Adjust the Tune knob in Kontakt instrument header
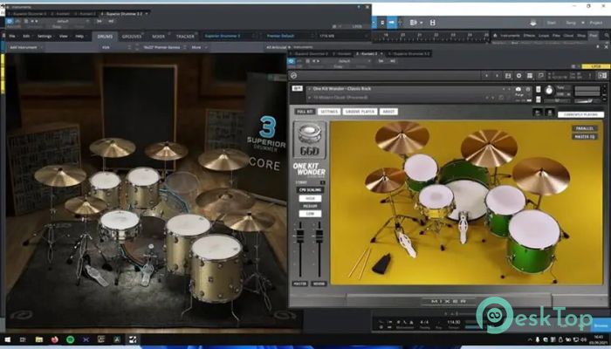This screenshot has width=611, height=349. point(549,91)
